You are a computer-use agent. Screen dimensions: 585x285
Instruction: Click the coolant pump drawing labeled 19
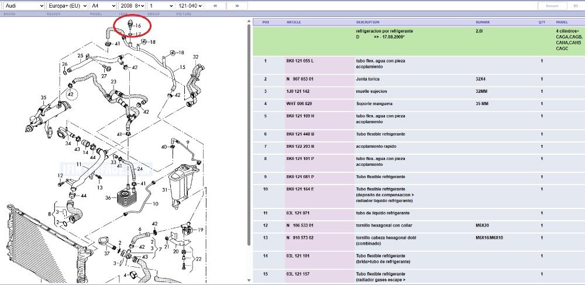(187, 228)
